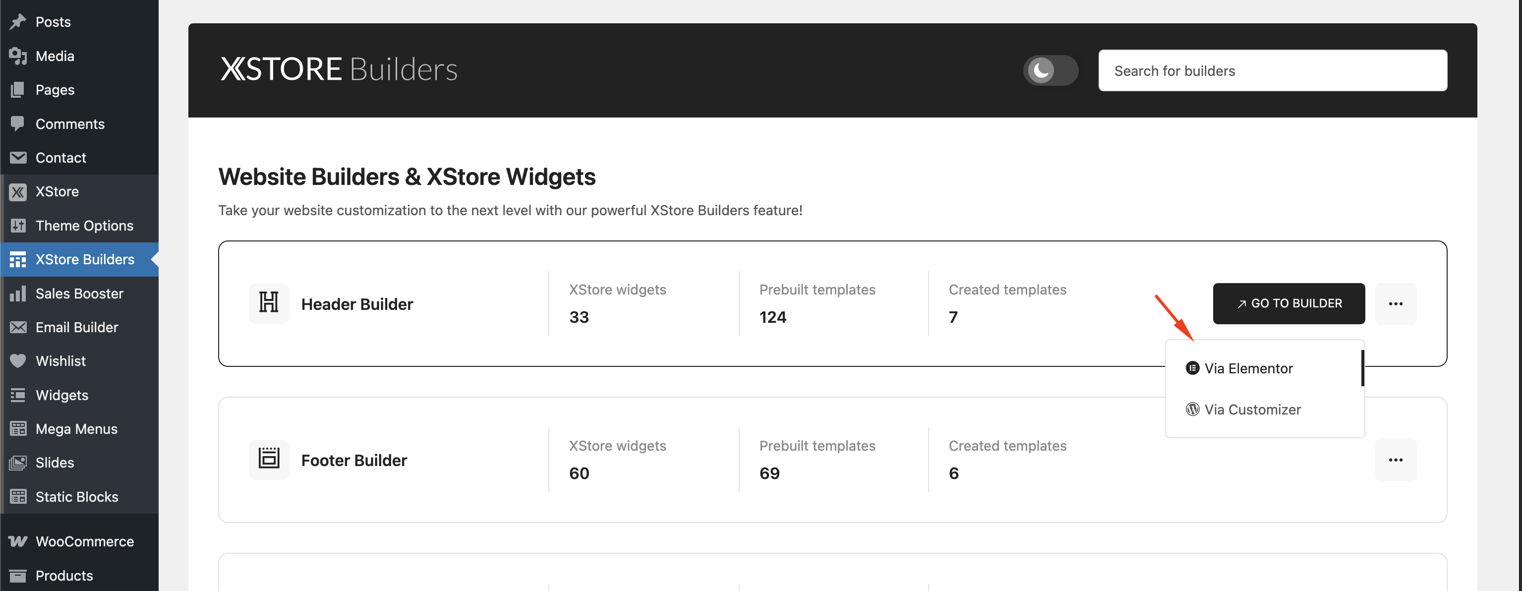Toggle the dark mode moon switch
This screenshot has height=591, width=1522.
pyautogui.click(x=1051, y=70)
